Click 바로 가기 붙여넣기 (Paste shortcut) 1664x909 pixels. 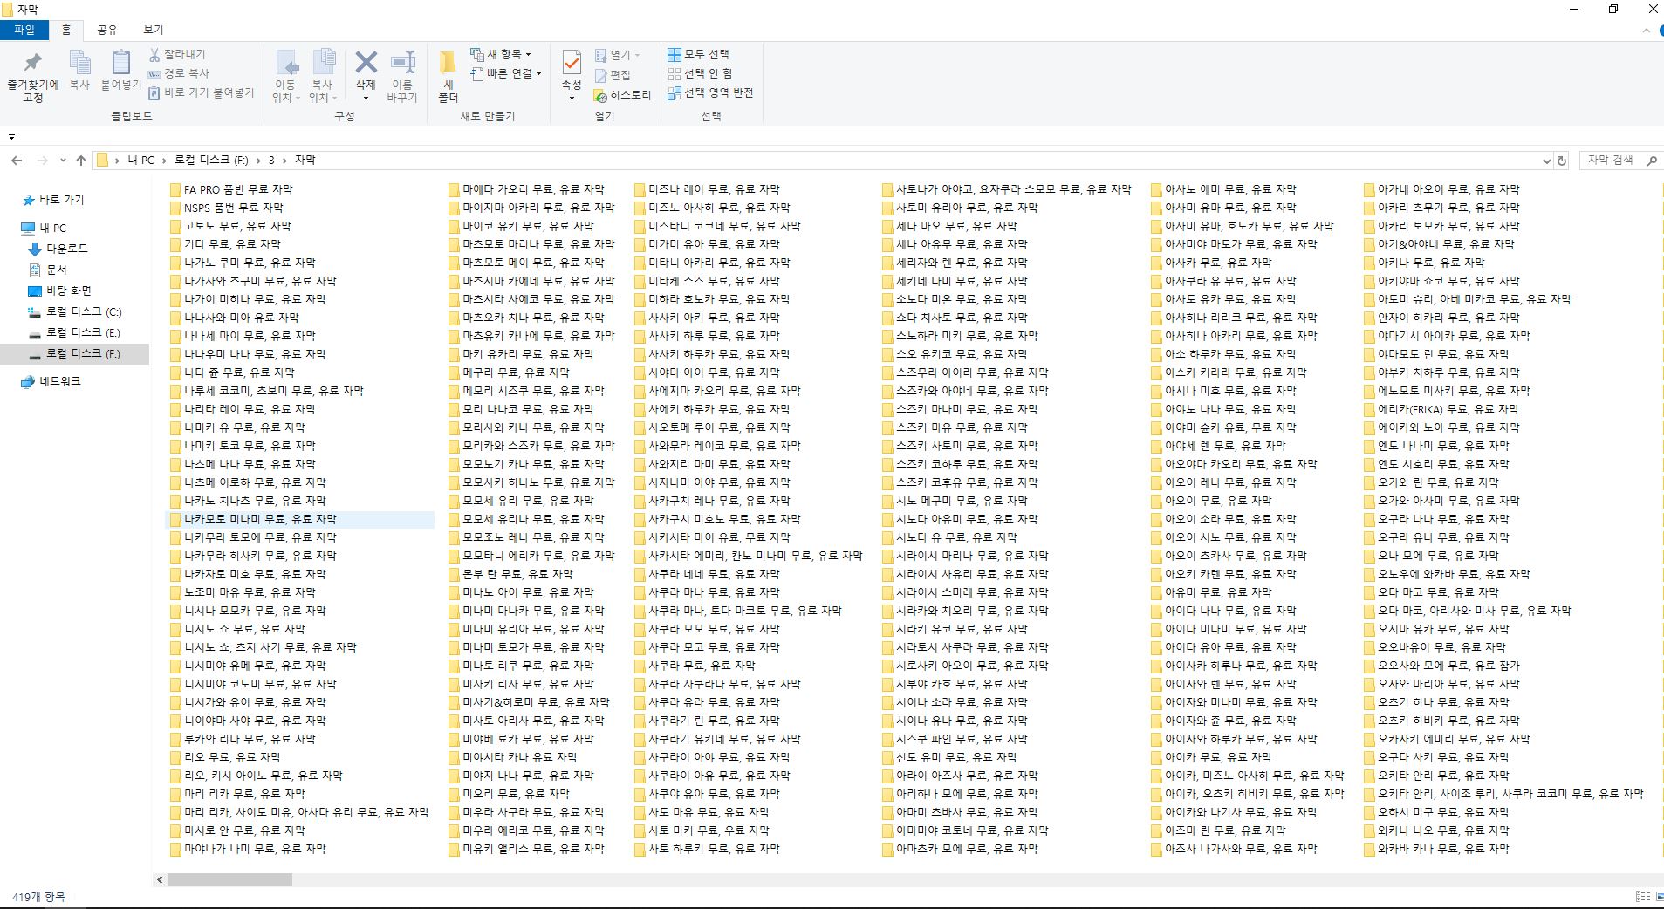[201, 92]
